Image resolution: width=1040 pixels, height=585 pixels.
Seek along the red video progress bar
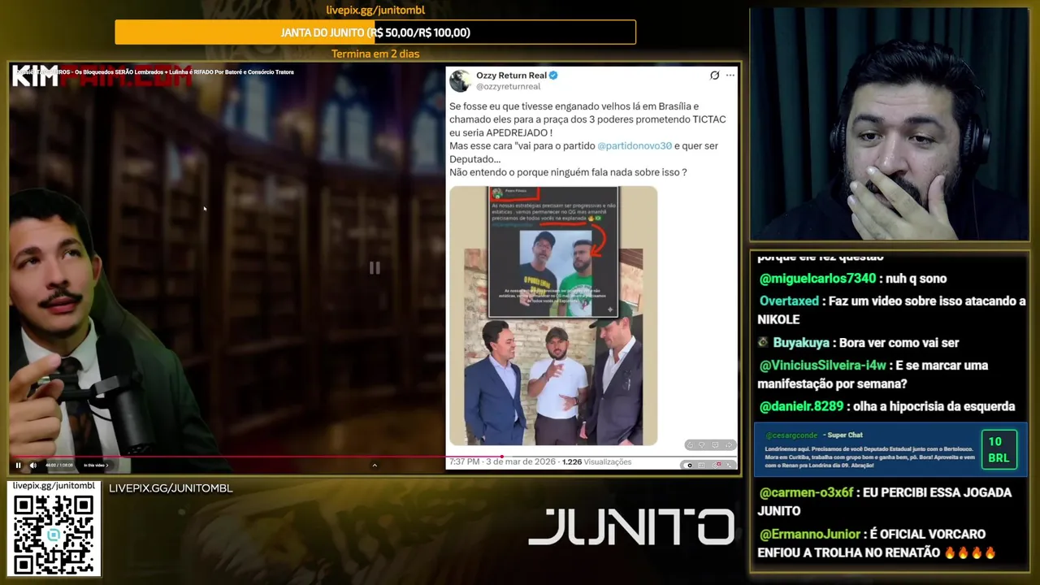pos(374,457)
